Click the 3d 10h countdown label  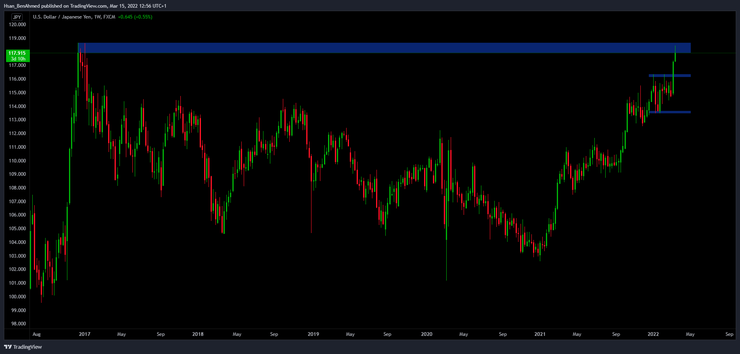tap(18, 59)
